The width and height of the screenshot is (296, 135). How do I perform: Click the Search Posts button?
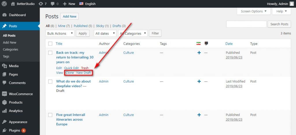click(x=279, y=24)
